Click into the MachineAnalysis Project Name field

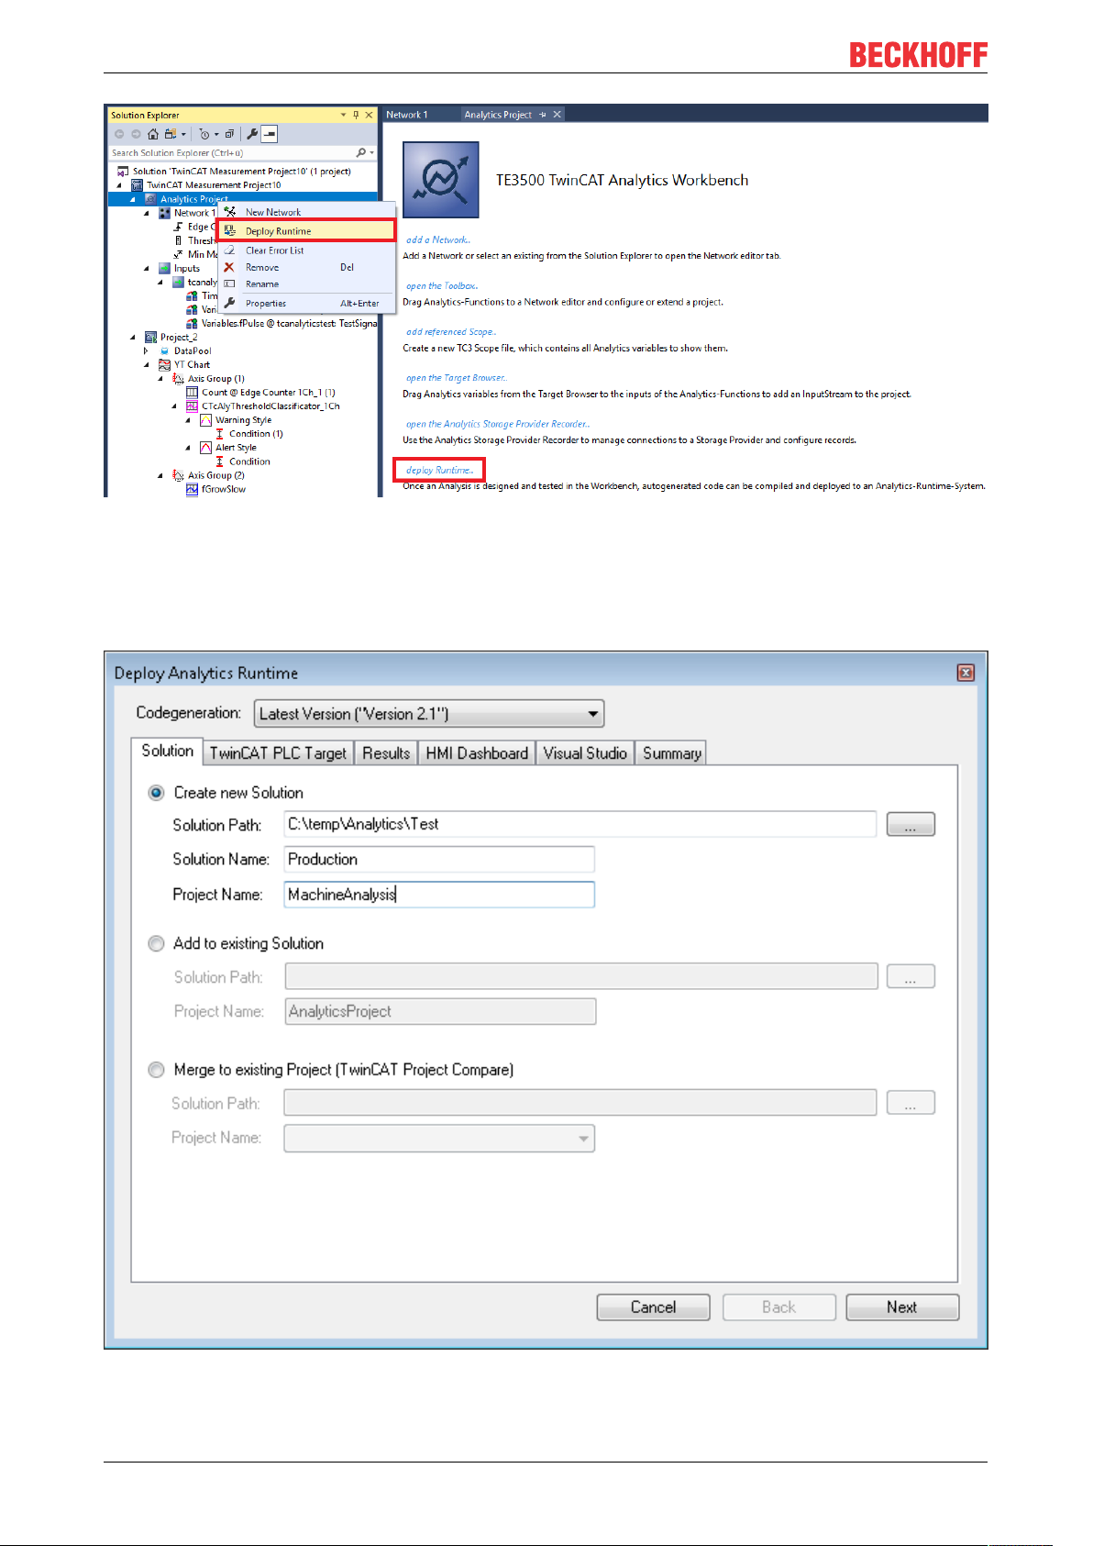point(439,895)
